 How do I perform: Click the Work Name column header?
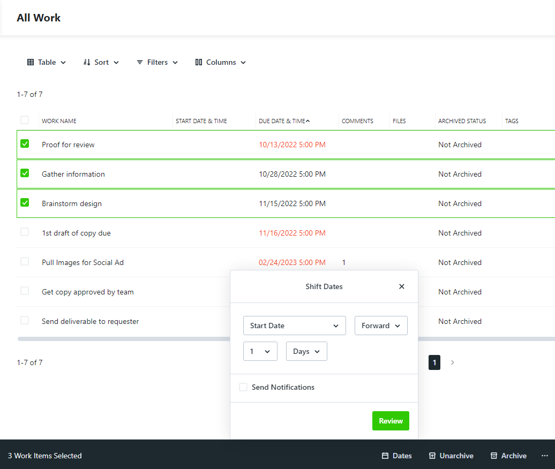(x=59, y=121)
